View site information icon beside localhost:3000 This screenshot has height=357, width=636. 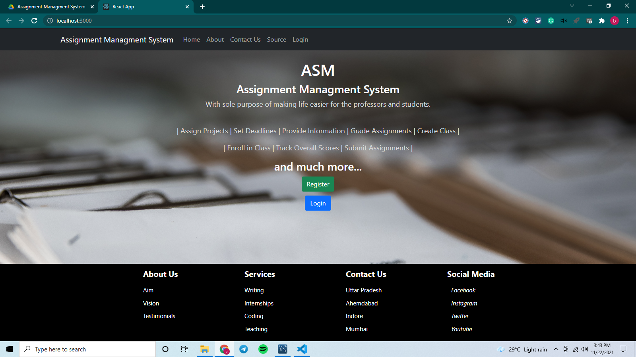point(50,21)
